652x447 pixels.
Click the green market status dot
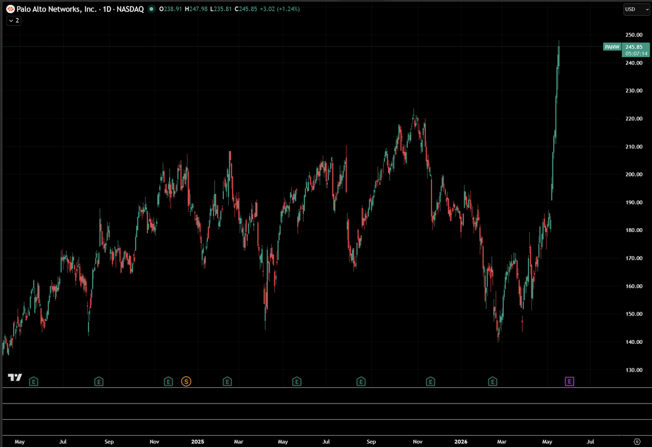click(151, 9)
